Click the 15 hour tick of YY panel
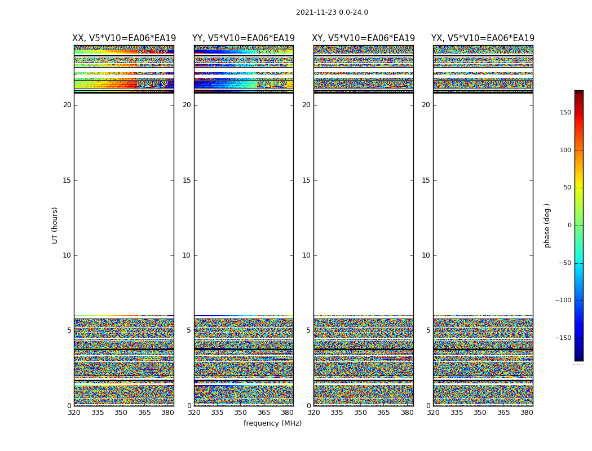 (x=187, y=180)
